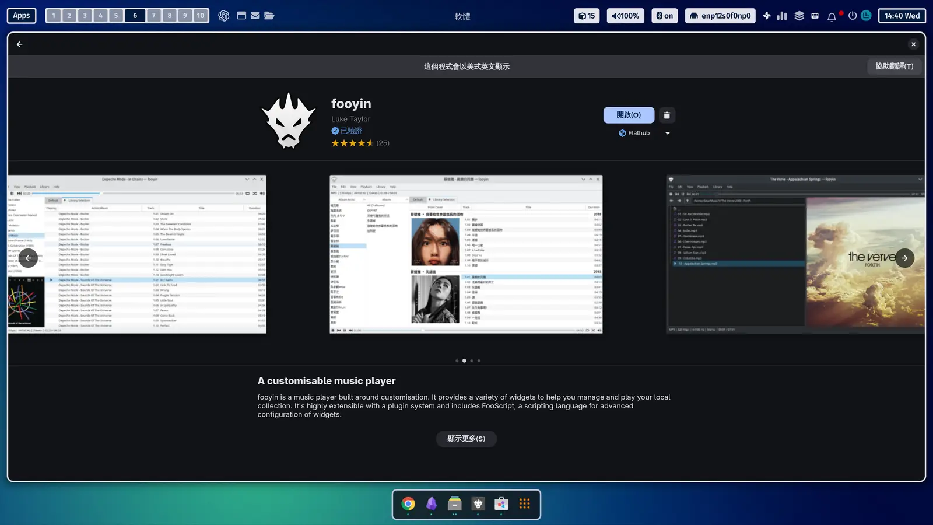Viewport: 933px width, 525px height.
Task: Select the third carousel page dot
Action: tap(472, 361)
